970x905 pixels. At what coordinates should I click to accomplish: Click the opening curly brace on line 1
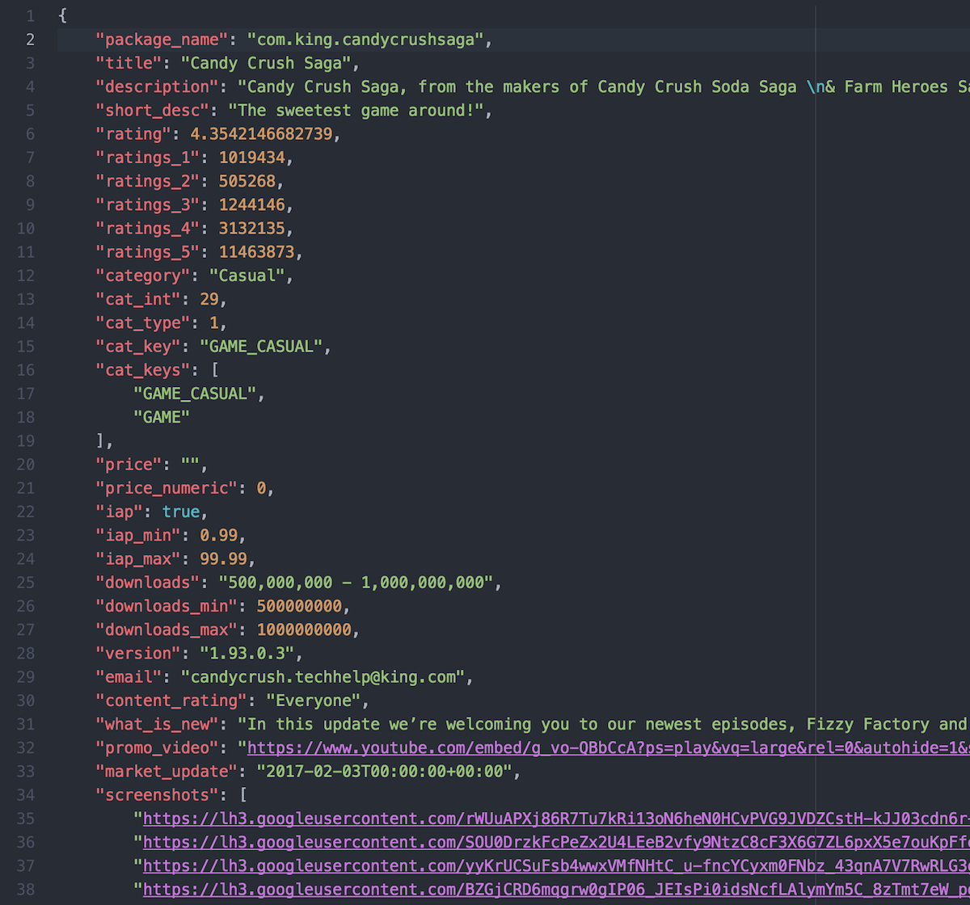pos(63,16)
